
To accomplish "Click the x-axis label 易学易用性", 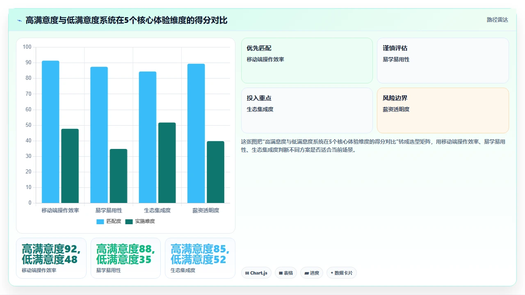I will (109, 210).
